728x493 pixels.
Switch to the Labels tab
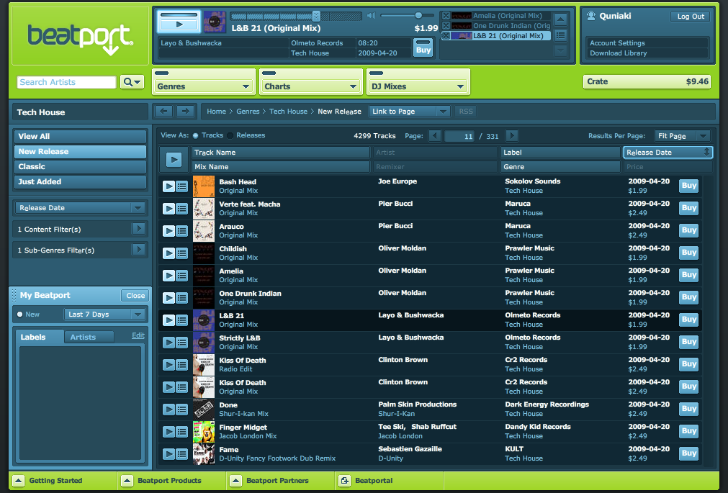coord(40,337)
